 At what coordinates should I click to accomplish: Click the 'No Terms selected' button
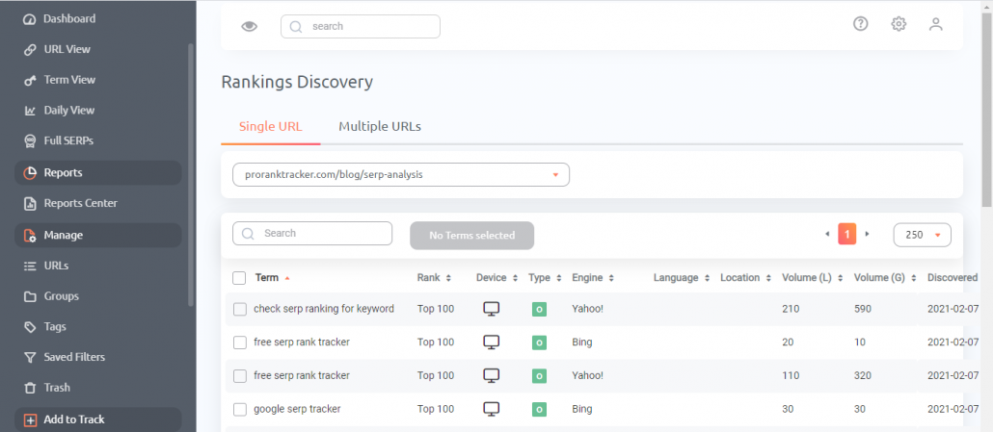[471, 235]
